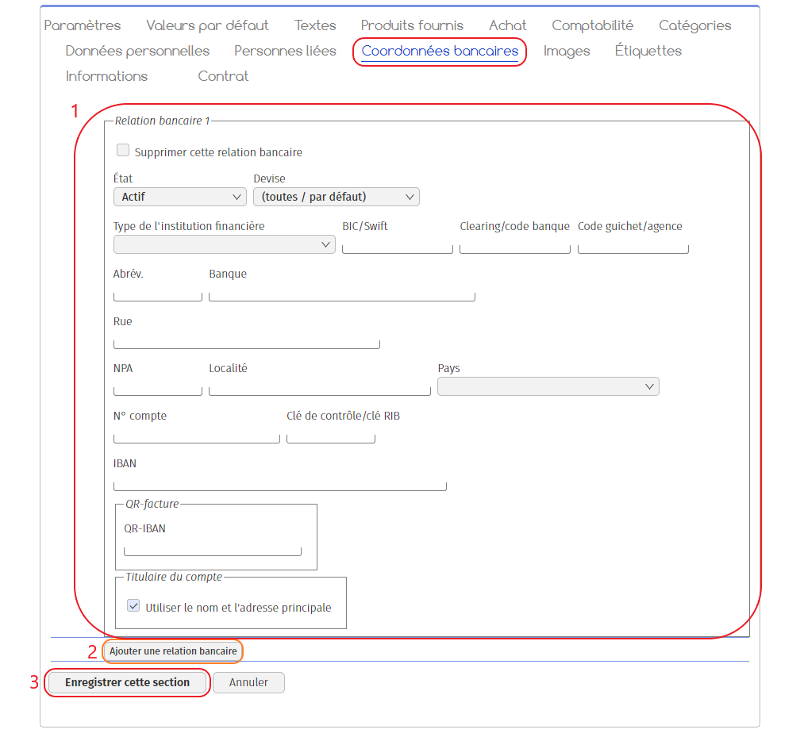The width and height of the screenshot is (800, 737).
Task: Switch to the Paramètres tab
Action: pos(83,25)
